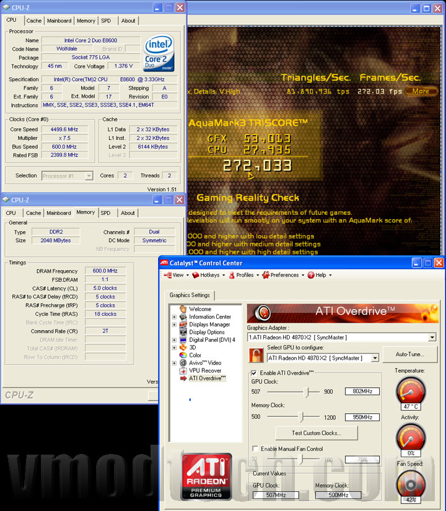Open the Processor #1 selection dropdown
The height and width of the screenshot is (511, 446).
click(89, 176)
